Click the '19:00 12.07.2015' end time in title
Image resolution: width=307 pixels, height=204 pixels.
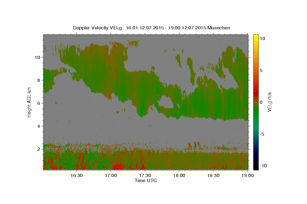click(187, 28)
